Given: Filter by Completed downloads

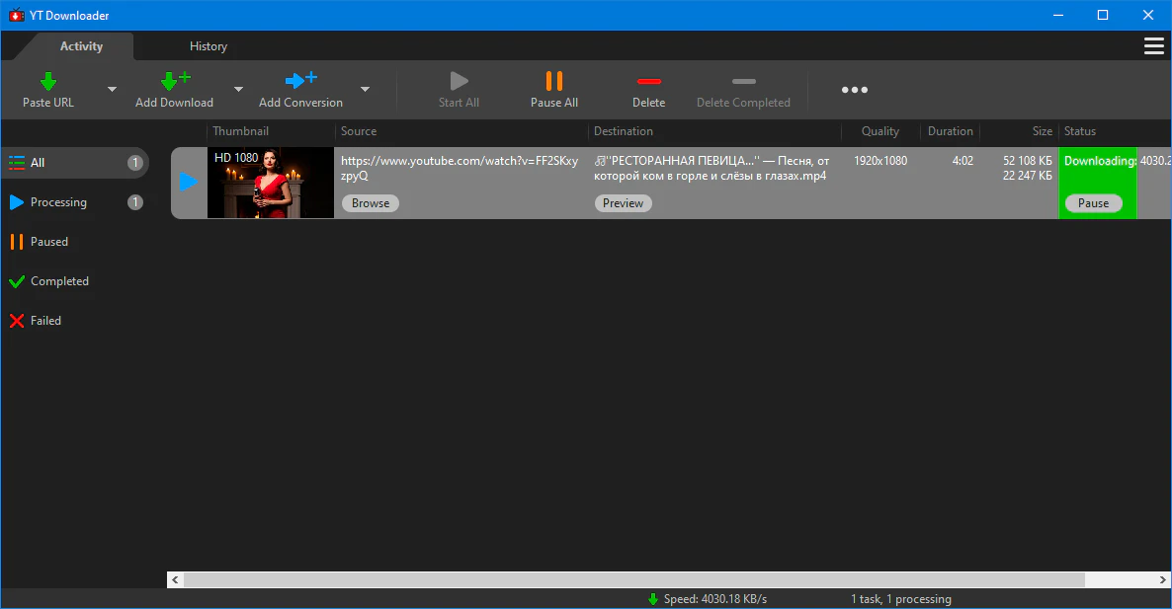Looking at the screenshot, I should [59, 281].
